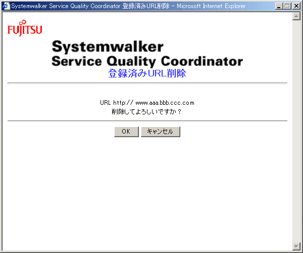
Task: Click the scrollbar up arrow
Action: pyautogui.click(x=296, y=16)
